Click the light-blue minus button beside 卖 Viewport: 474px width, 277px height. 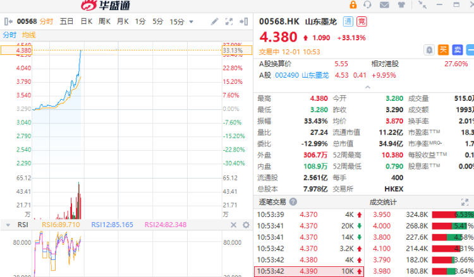(x=470, y=50)
